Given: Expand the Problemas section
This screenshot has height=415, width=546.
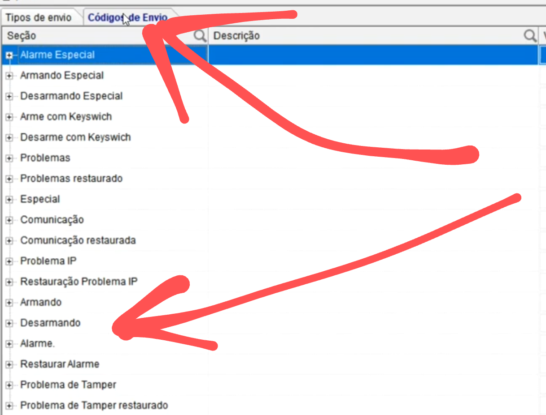Looking at the screenshot, I should click(9, 158).
